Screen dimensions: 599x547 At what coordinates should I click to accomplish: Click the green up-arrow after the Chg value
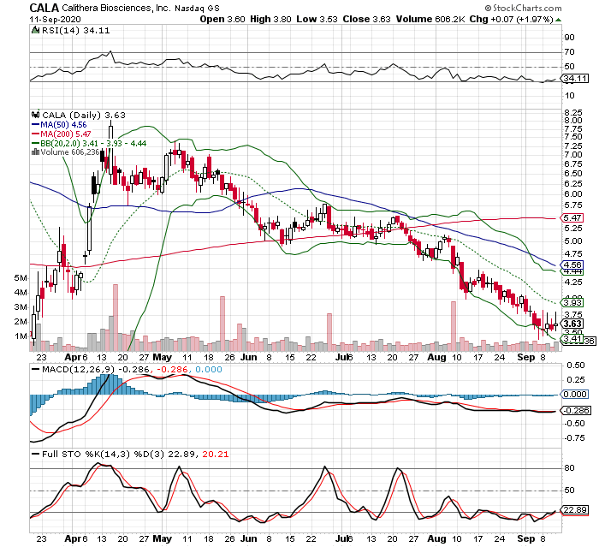pyautogui.click(x=559, y=20)
